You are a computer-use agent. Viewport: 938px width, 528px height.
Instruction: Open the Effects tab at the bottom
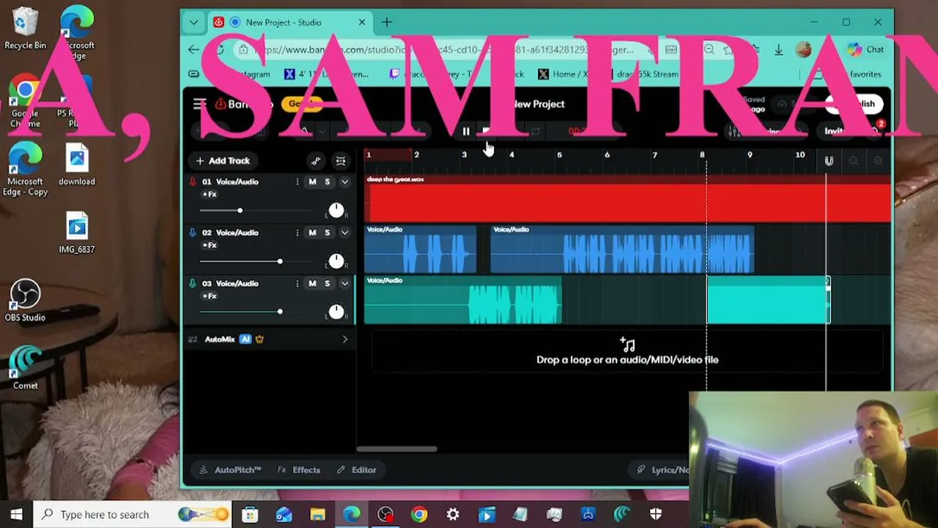[299, 470]
